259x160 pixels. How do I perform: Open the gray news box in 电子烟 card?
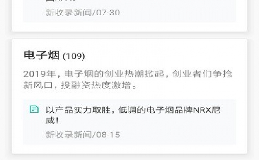(129, 122)
